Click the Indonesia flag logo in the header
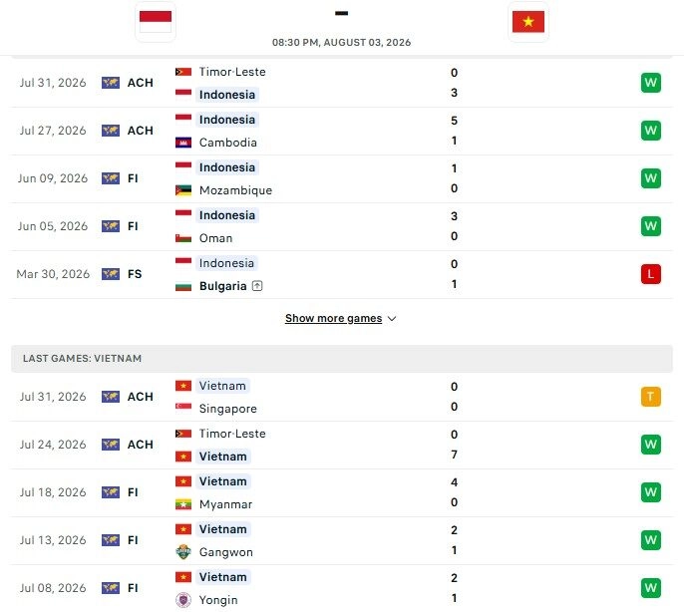 pos(156,21)
